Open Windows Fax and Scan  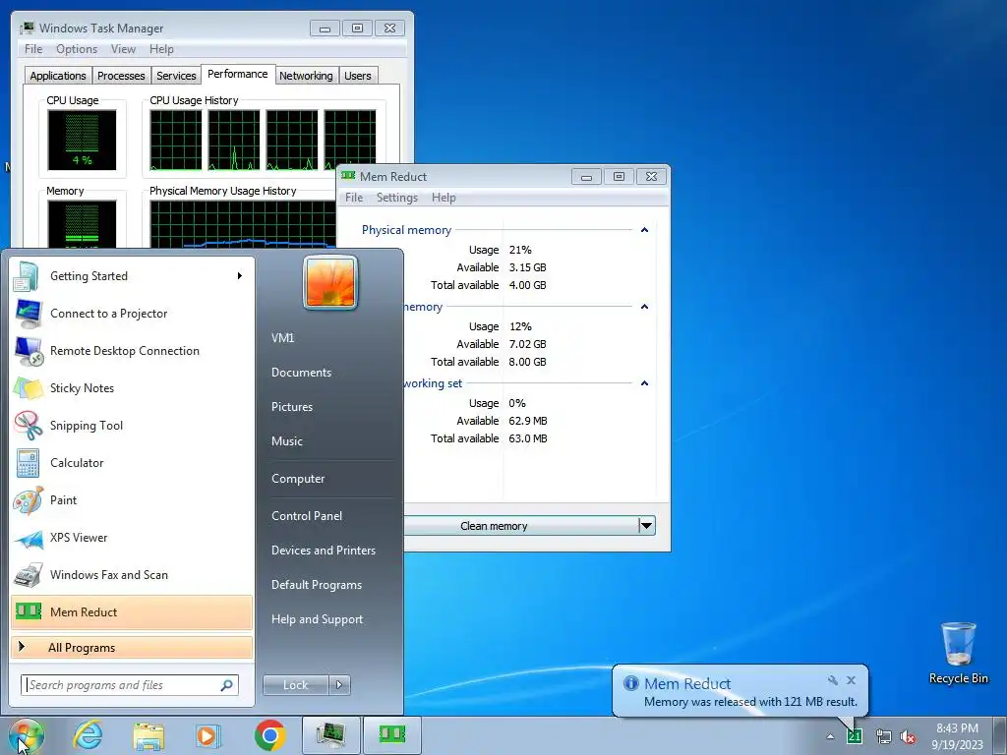coord(132,574)
